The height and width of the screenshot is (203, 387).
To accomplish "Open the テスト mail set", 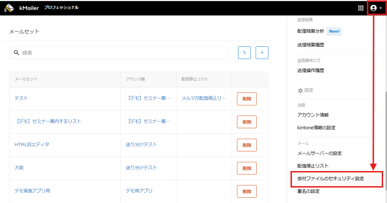I will tap(21, 98).
